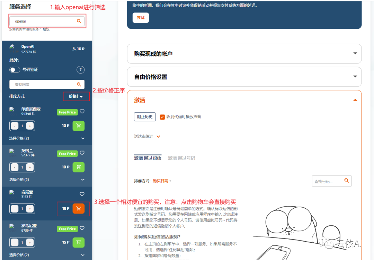Image resolution: width=374 pixels, height=260 pixels.
Task: Click Free Price badge for 印度尼西亚
Action: tap(67, 112)
